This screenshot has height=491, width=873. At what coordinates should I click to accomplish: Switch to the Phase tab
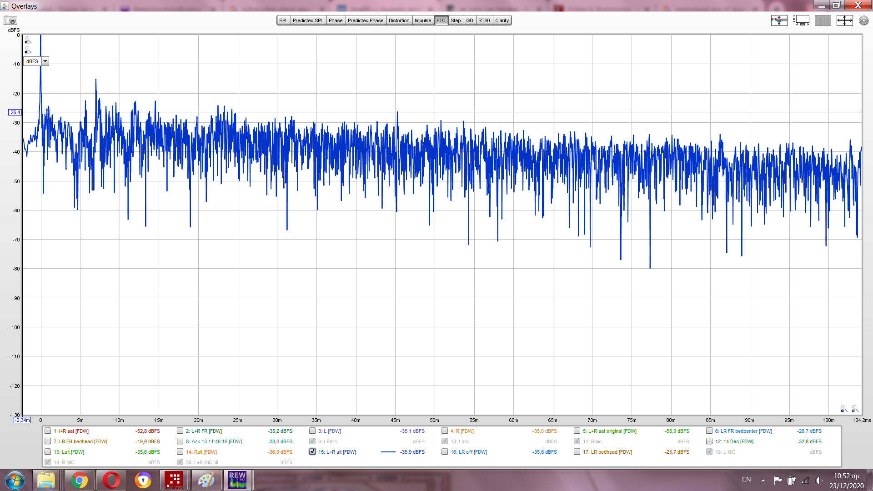[336, 20]
